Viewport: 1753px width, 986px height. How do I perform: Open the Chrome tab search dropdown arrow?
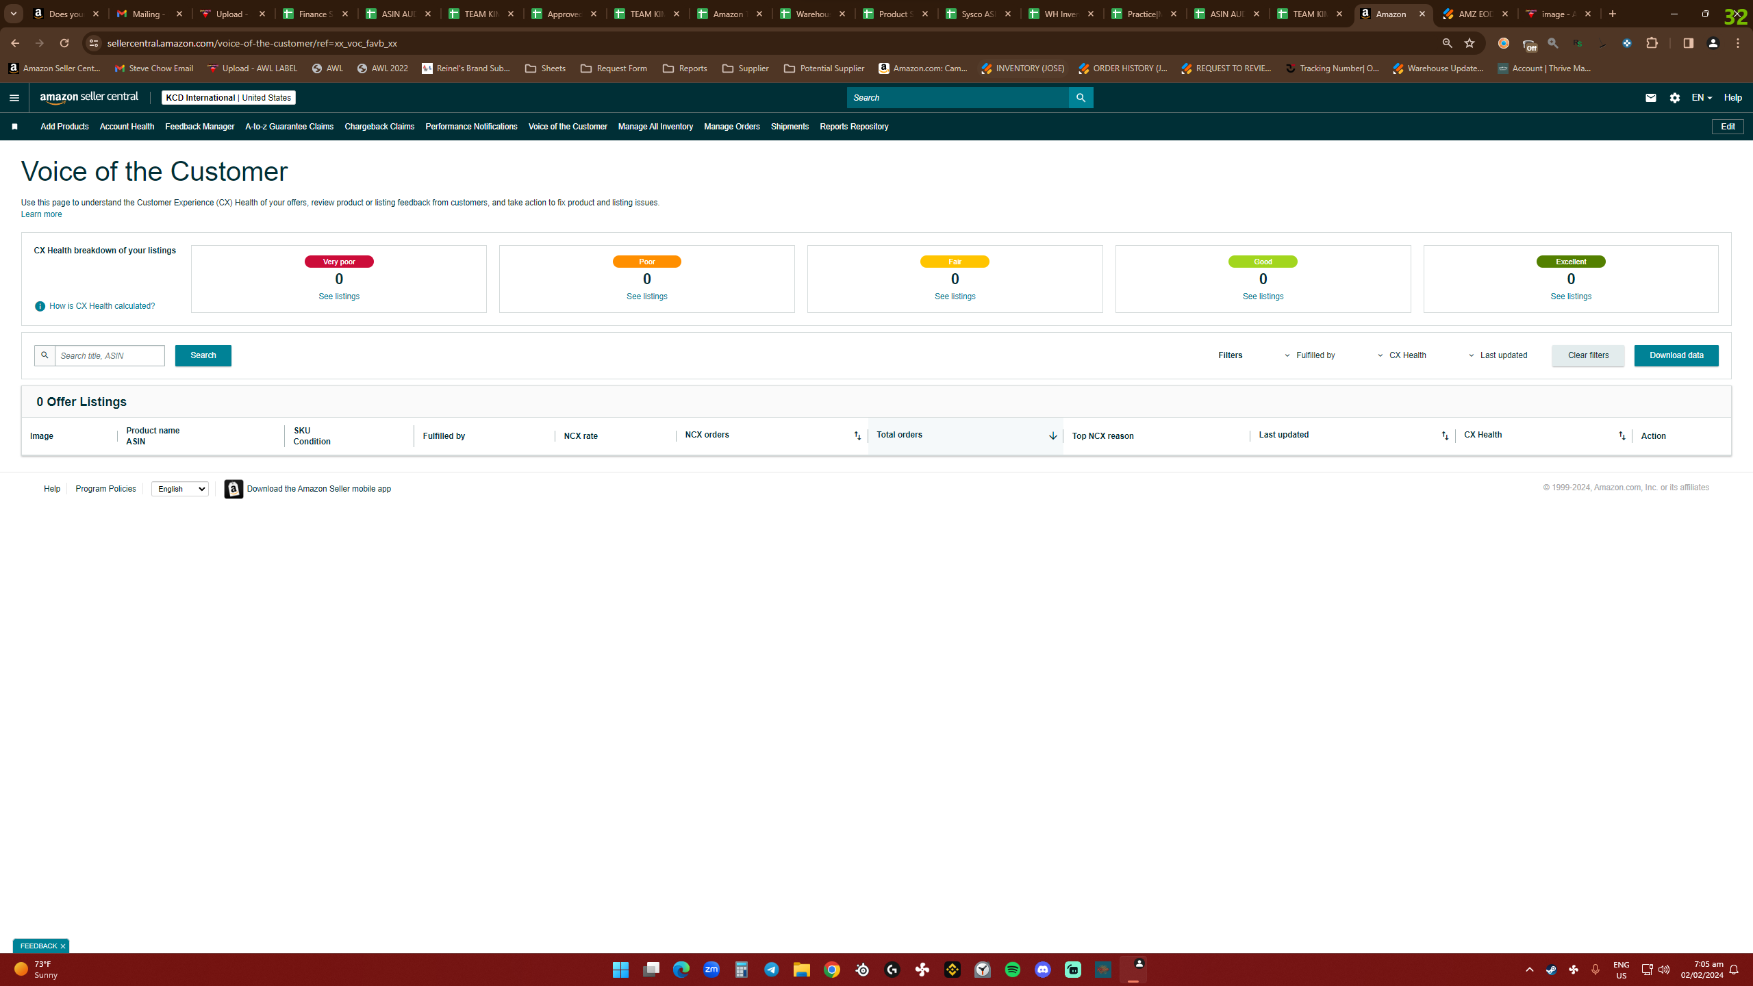coord(13,14)
